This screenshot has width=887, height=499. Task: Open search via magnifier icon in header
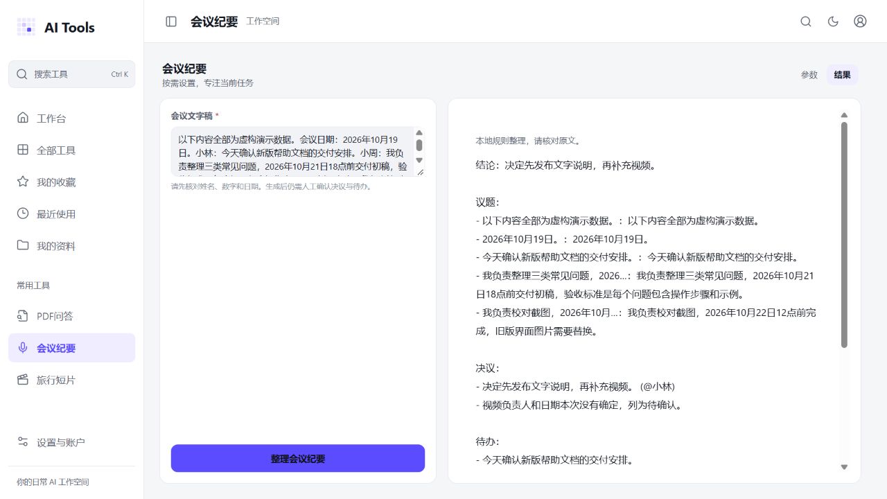point(806,21)
